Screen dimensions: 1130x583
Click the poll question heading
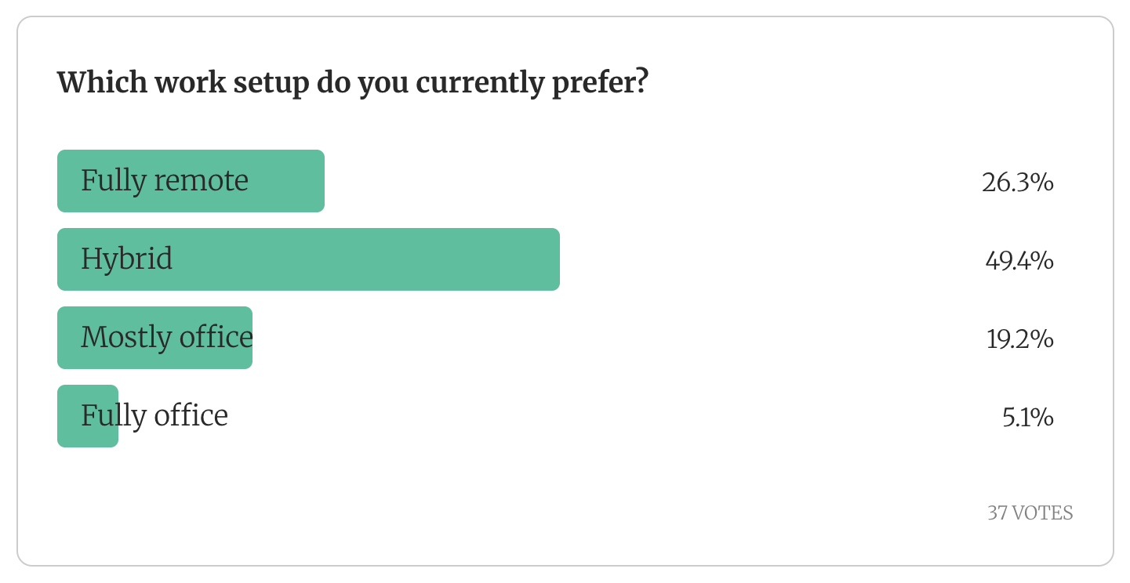(x=352, y=82)
